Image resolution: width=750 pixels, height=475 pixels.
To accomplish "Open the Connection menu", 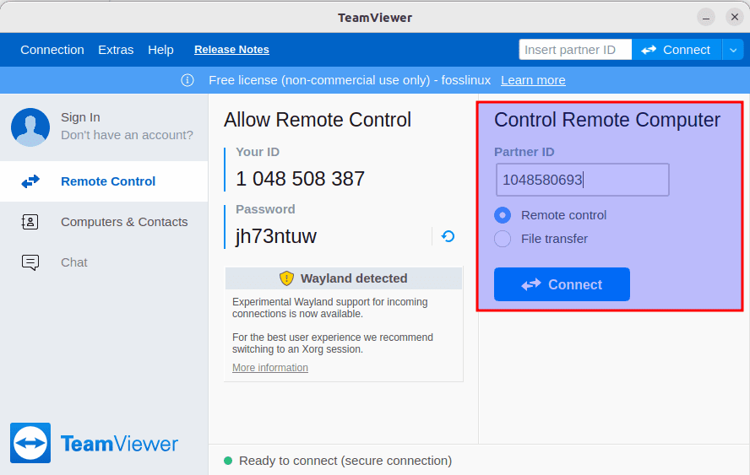I will [x=52, y=50].
